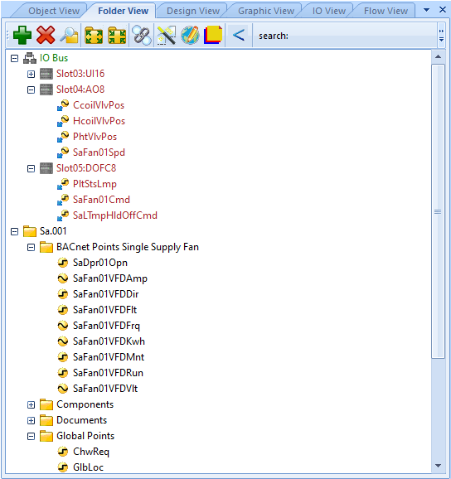The width and height of the screenshot is (451, 479).
Task: Select the SaFan01VFDFlt point
Action: tap(104, 310)
